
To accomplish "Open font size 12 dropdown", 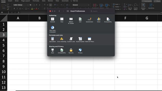I will (x=34, y=5).
